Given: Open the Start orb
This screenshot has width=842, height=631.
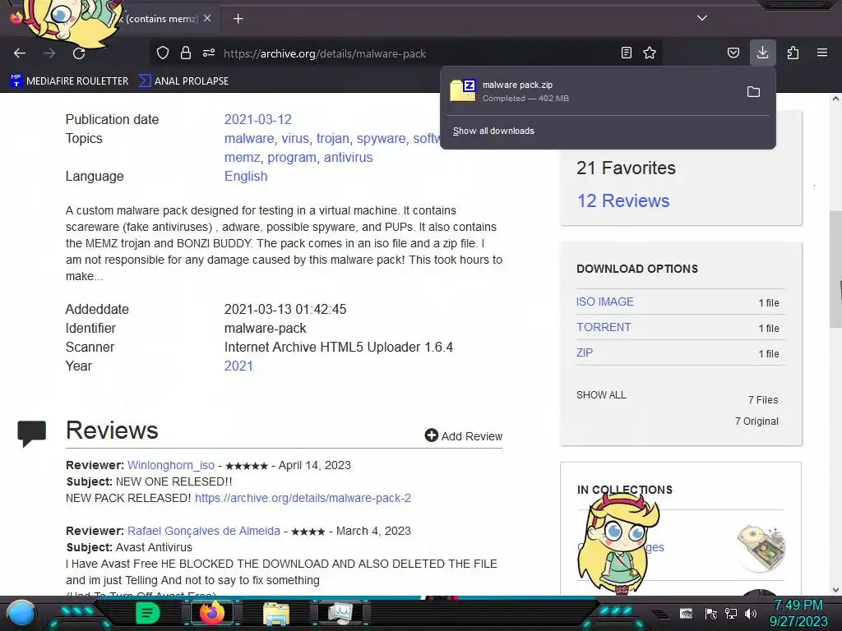Looking at the screenshot, I should click(21, 613).
